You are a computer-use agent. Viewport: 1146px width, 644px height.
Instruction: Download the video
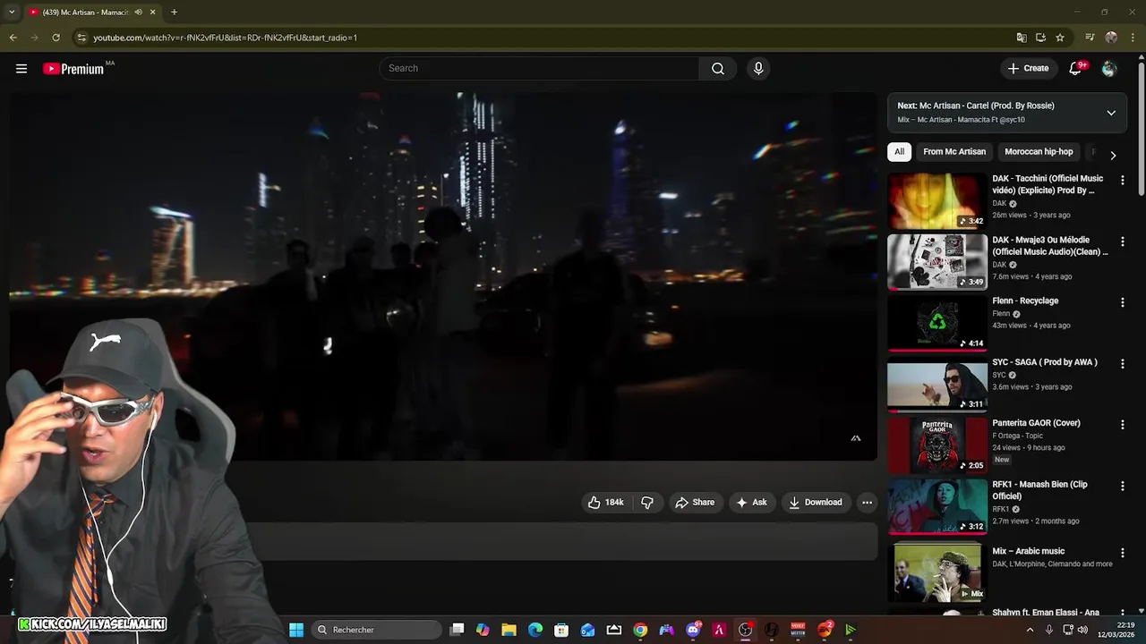816,503
